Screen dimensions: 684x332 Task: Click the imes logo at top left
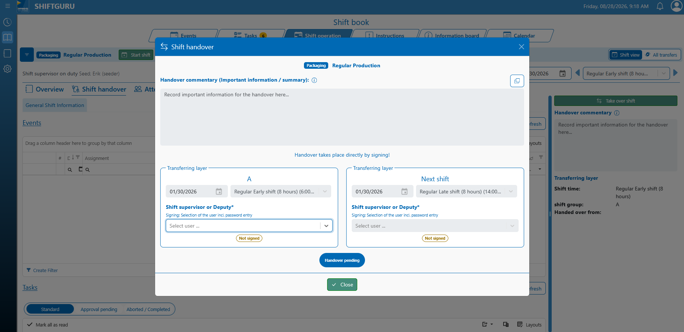[x=22, y=6]
